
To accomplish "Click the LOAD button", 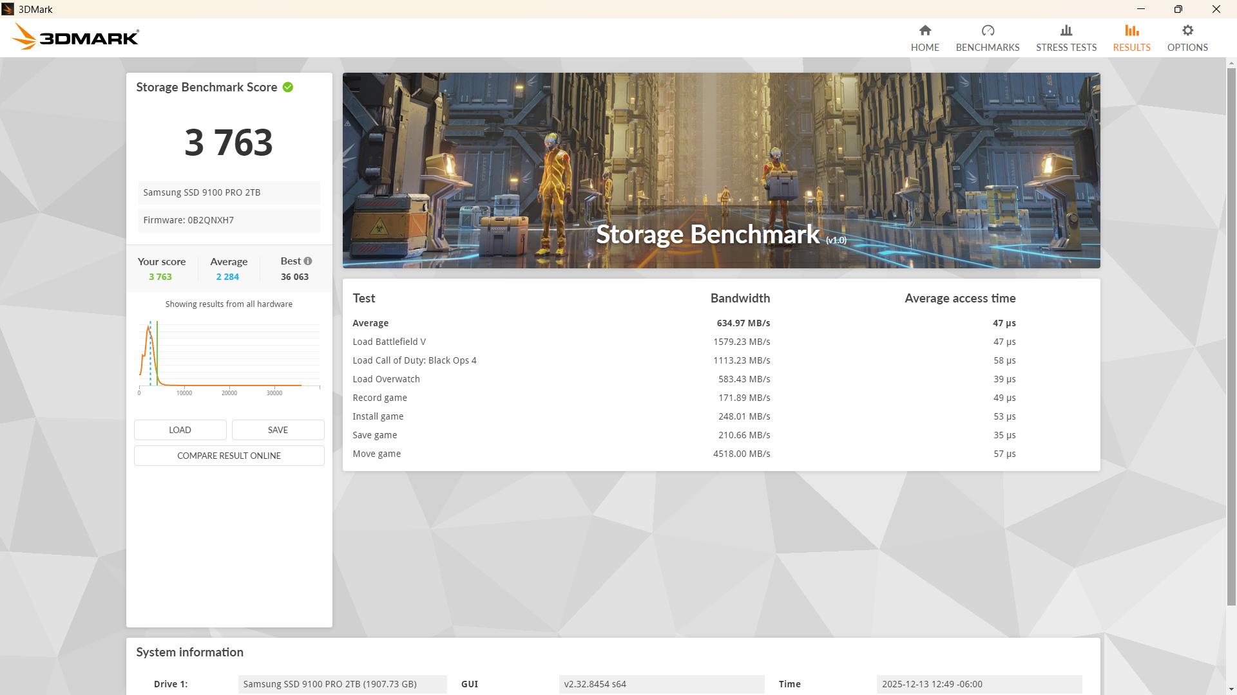I will pos(180,430).
